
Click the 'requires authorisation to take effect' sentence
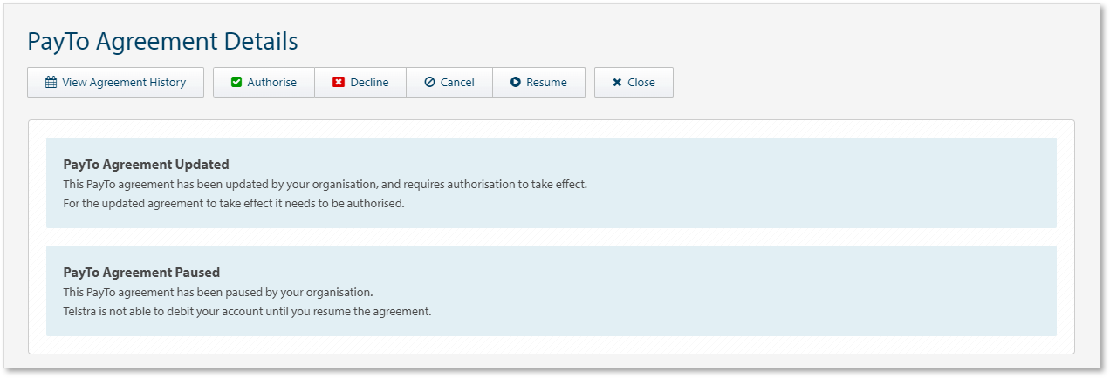pyautogui.click(x=325, y=184)
